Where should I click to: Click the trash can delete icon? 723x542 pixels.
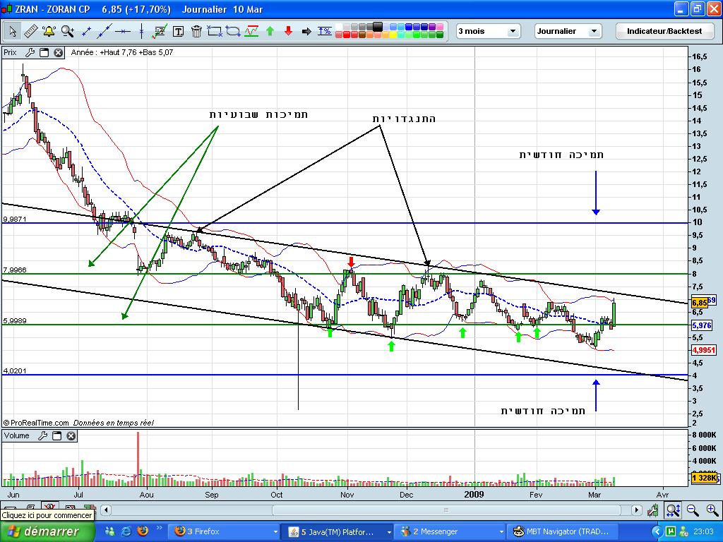pyautogui.click(x=196, y=31)
